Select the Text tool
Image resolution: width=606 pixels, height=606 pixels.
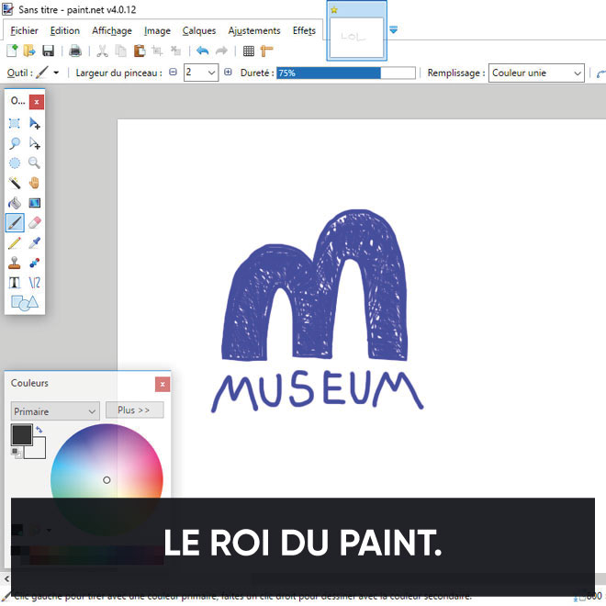[x=15, y=283]
